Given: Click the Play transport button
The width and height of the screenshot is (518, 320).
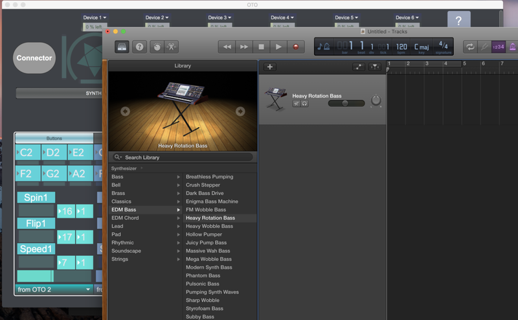Looking at the screenshot, I should 278,47.
